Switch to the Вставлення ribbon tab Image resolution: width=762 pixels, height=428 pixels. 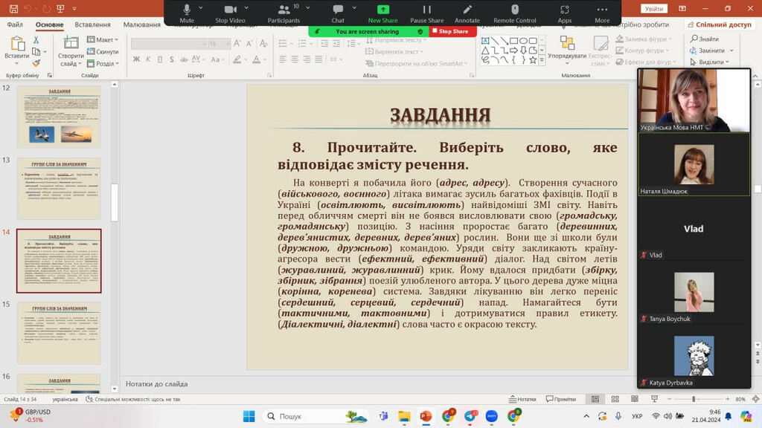pyautogui.click(x=92, y=25)
